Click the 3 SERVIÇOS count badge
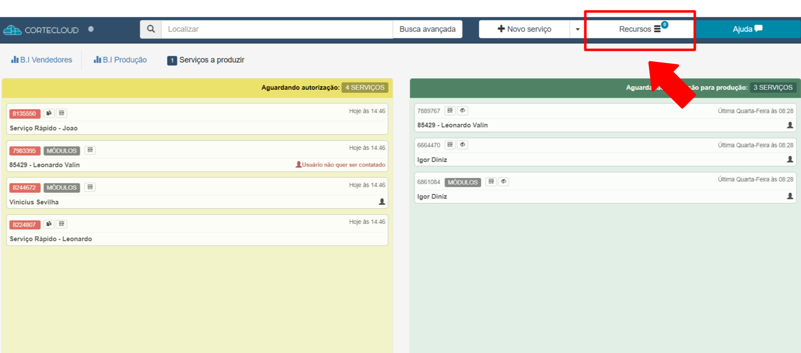This screenshot has height=353, width=801. pos(773,87)
